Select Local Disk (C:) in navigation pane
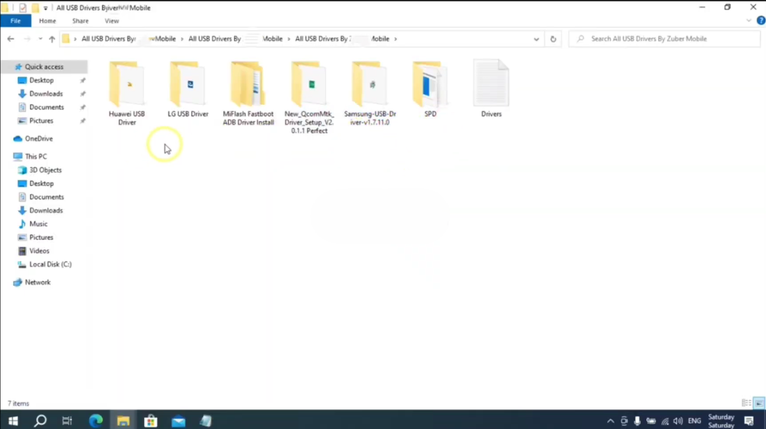Viewport: 766px width, 429px height. tap(50, 264)
